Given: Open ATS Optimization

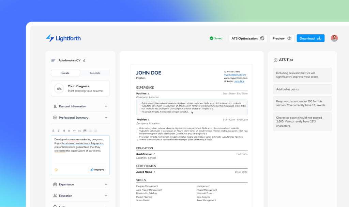Looking at the screenshot, I should [x=248, y=38].
